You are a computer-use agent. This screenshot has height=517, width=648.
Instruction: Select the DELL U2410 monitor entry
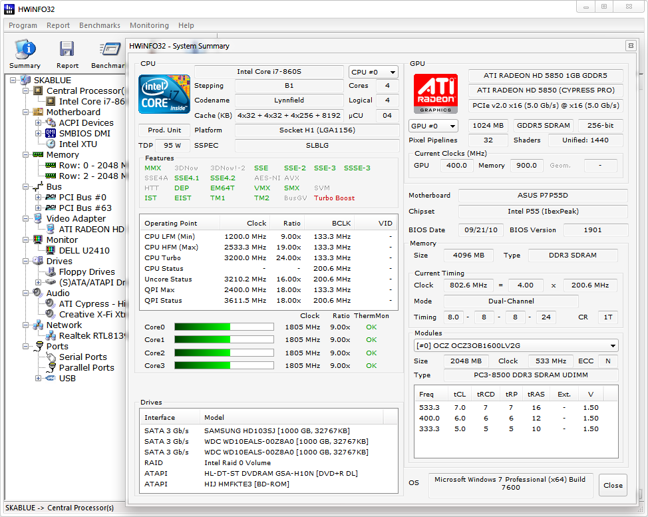(x=84, y=250)
